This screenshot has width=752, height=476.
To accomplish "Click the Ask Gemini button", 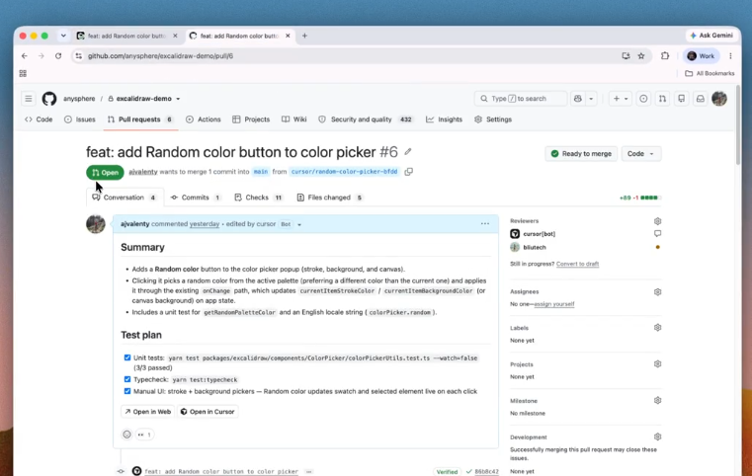I will point(711,36).
